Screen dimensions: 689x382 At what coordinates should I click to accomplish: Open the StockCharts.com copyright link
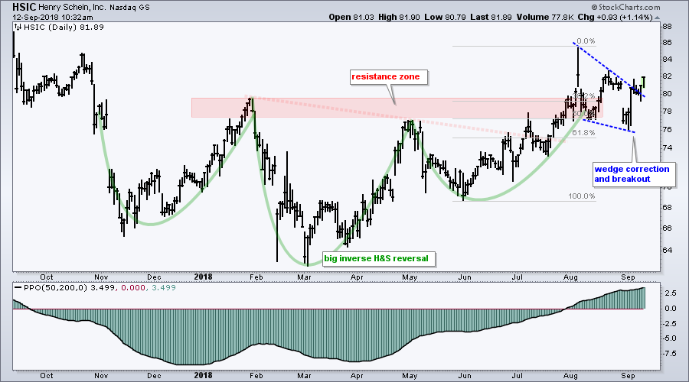tap(625, 7)
